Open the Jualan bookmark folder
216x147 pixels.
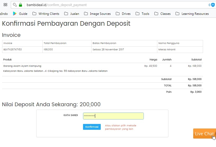point(72,14)
